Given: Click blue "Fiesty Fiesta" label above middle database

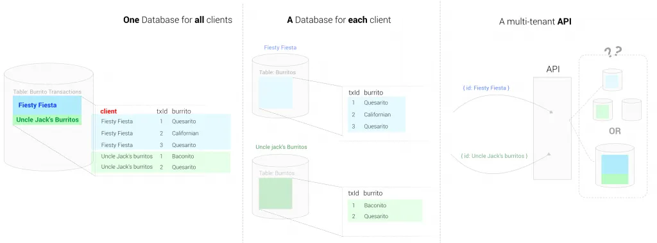Looking at the screenshot, I should click(280, 47).
